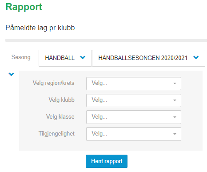
Task: Open the HÅNDBALLSESONGEN 2020/2021 season selector
Action: click(x=148, y=58)
